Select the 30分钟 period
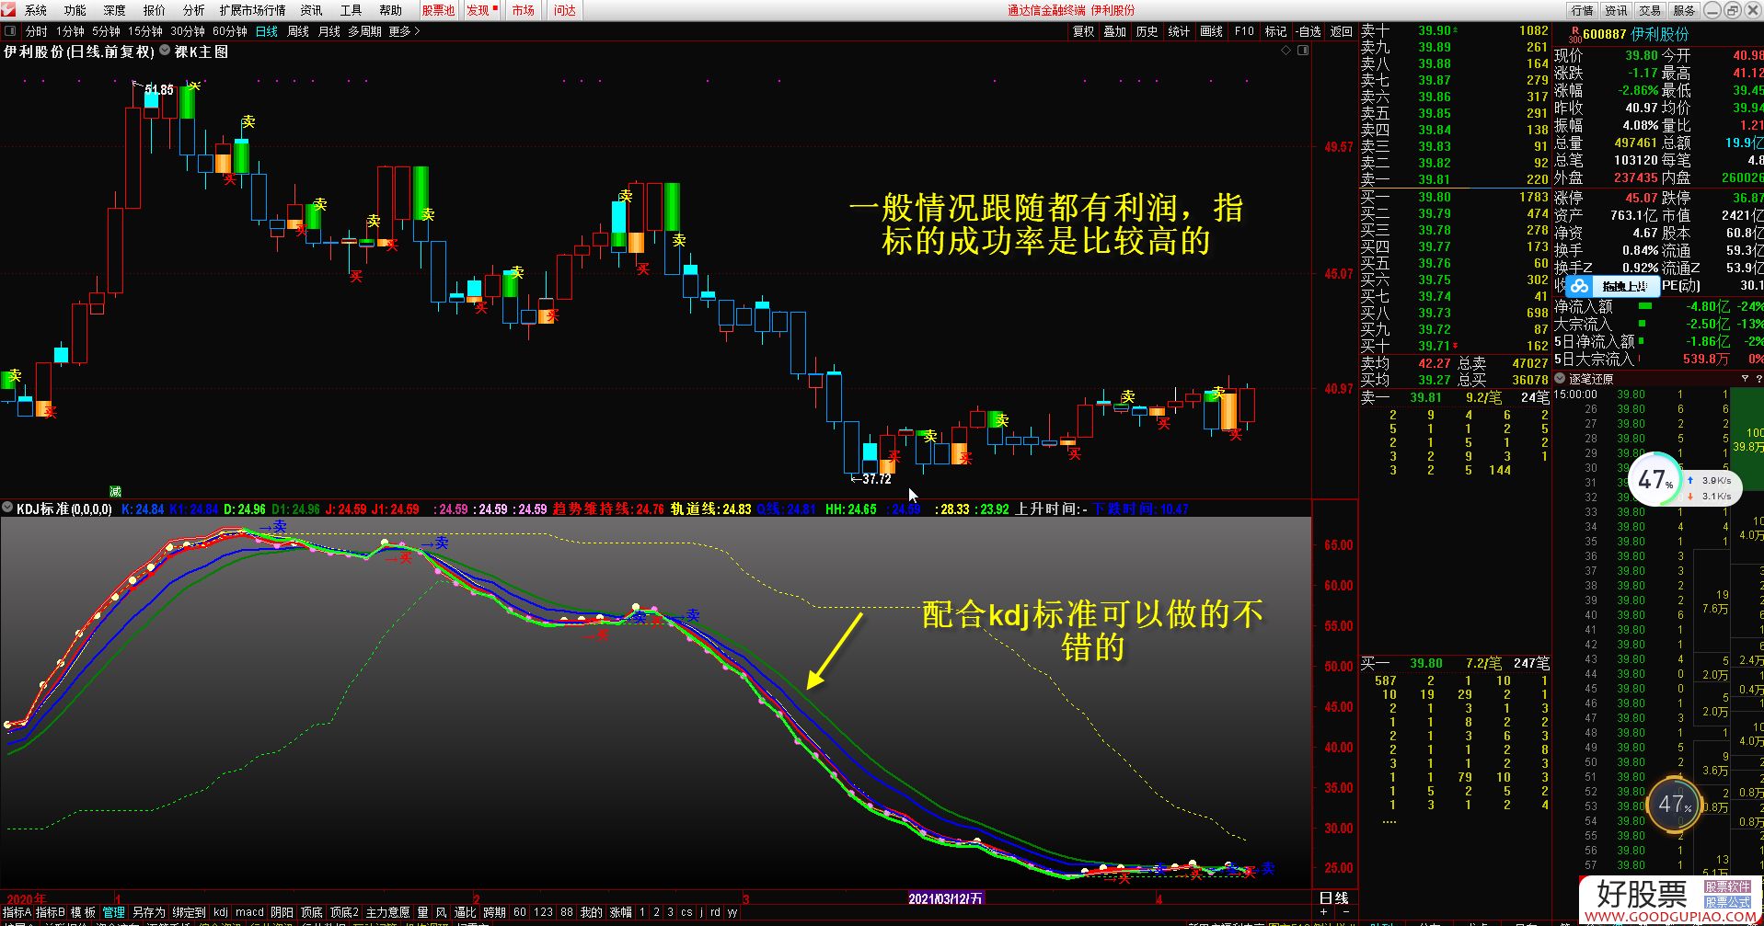 (x=188, y=31)
